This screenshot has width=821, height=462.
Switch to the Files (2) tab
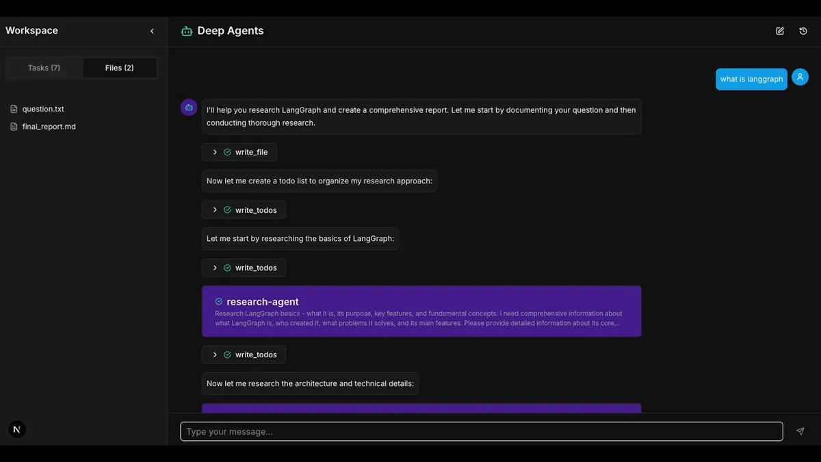pos(120,68)
